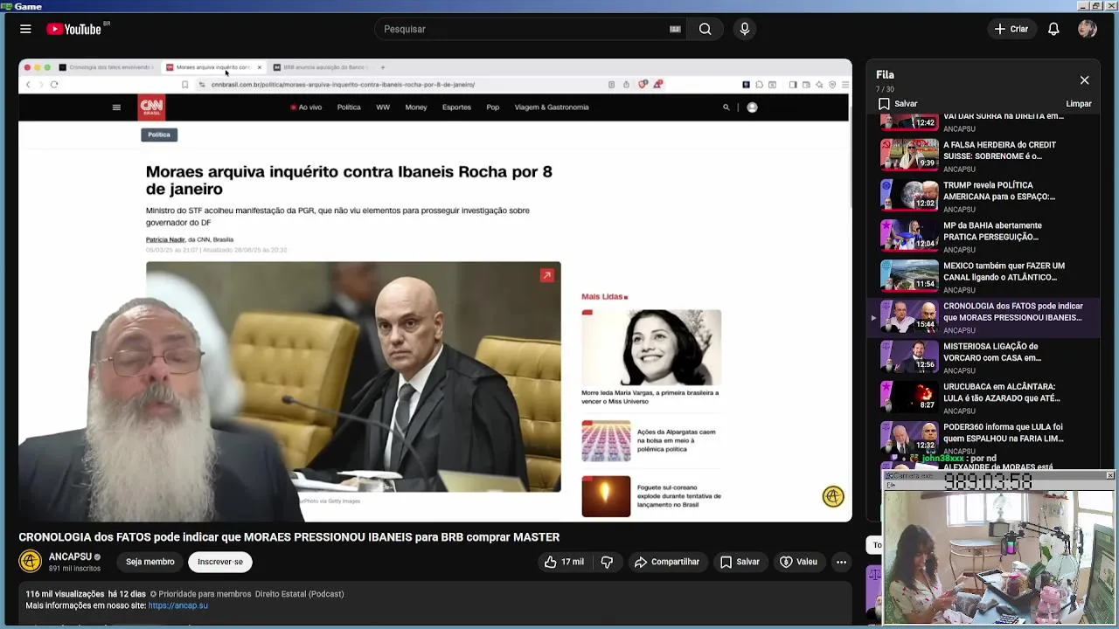
Task: Click the Game window title bar icon
Action: coord(6,6)
